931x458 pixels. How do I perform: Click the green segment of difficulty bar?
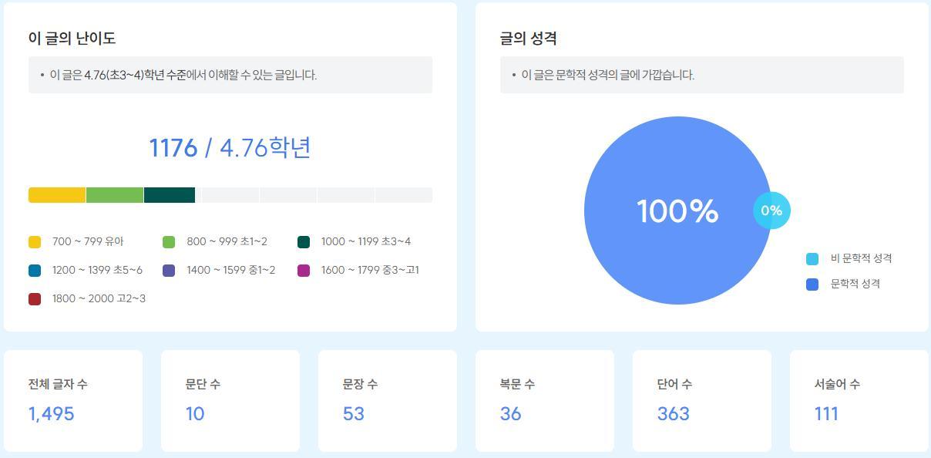(115, 195)
